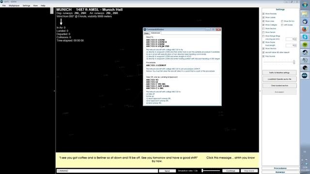Viewport: 310px width, 174px height.
Task: Open the Steam taskbar icon
Action: (305, 52)
